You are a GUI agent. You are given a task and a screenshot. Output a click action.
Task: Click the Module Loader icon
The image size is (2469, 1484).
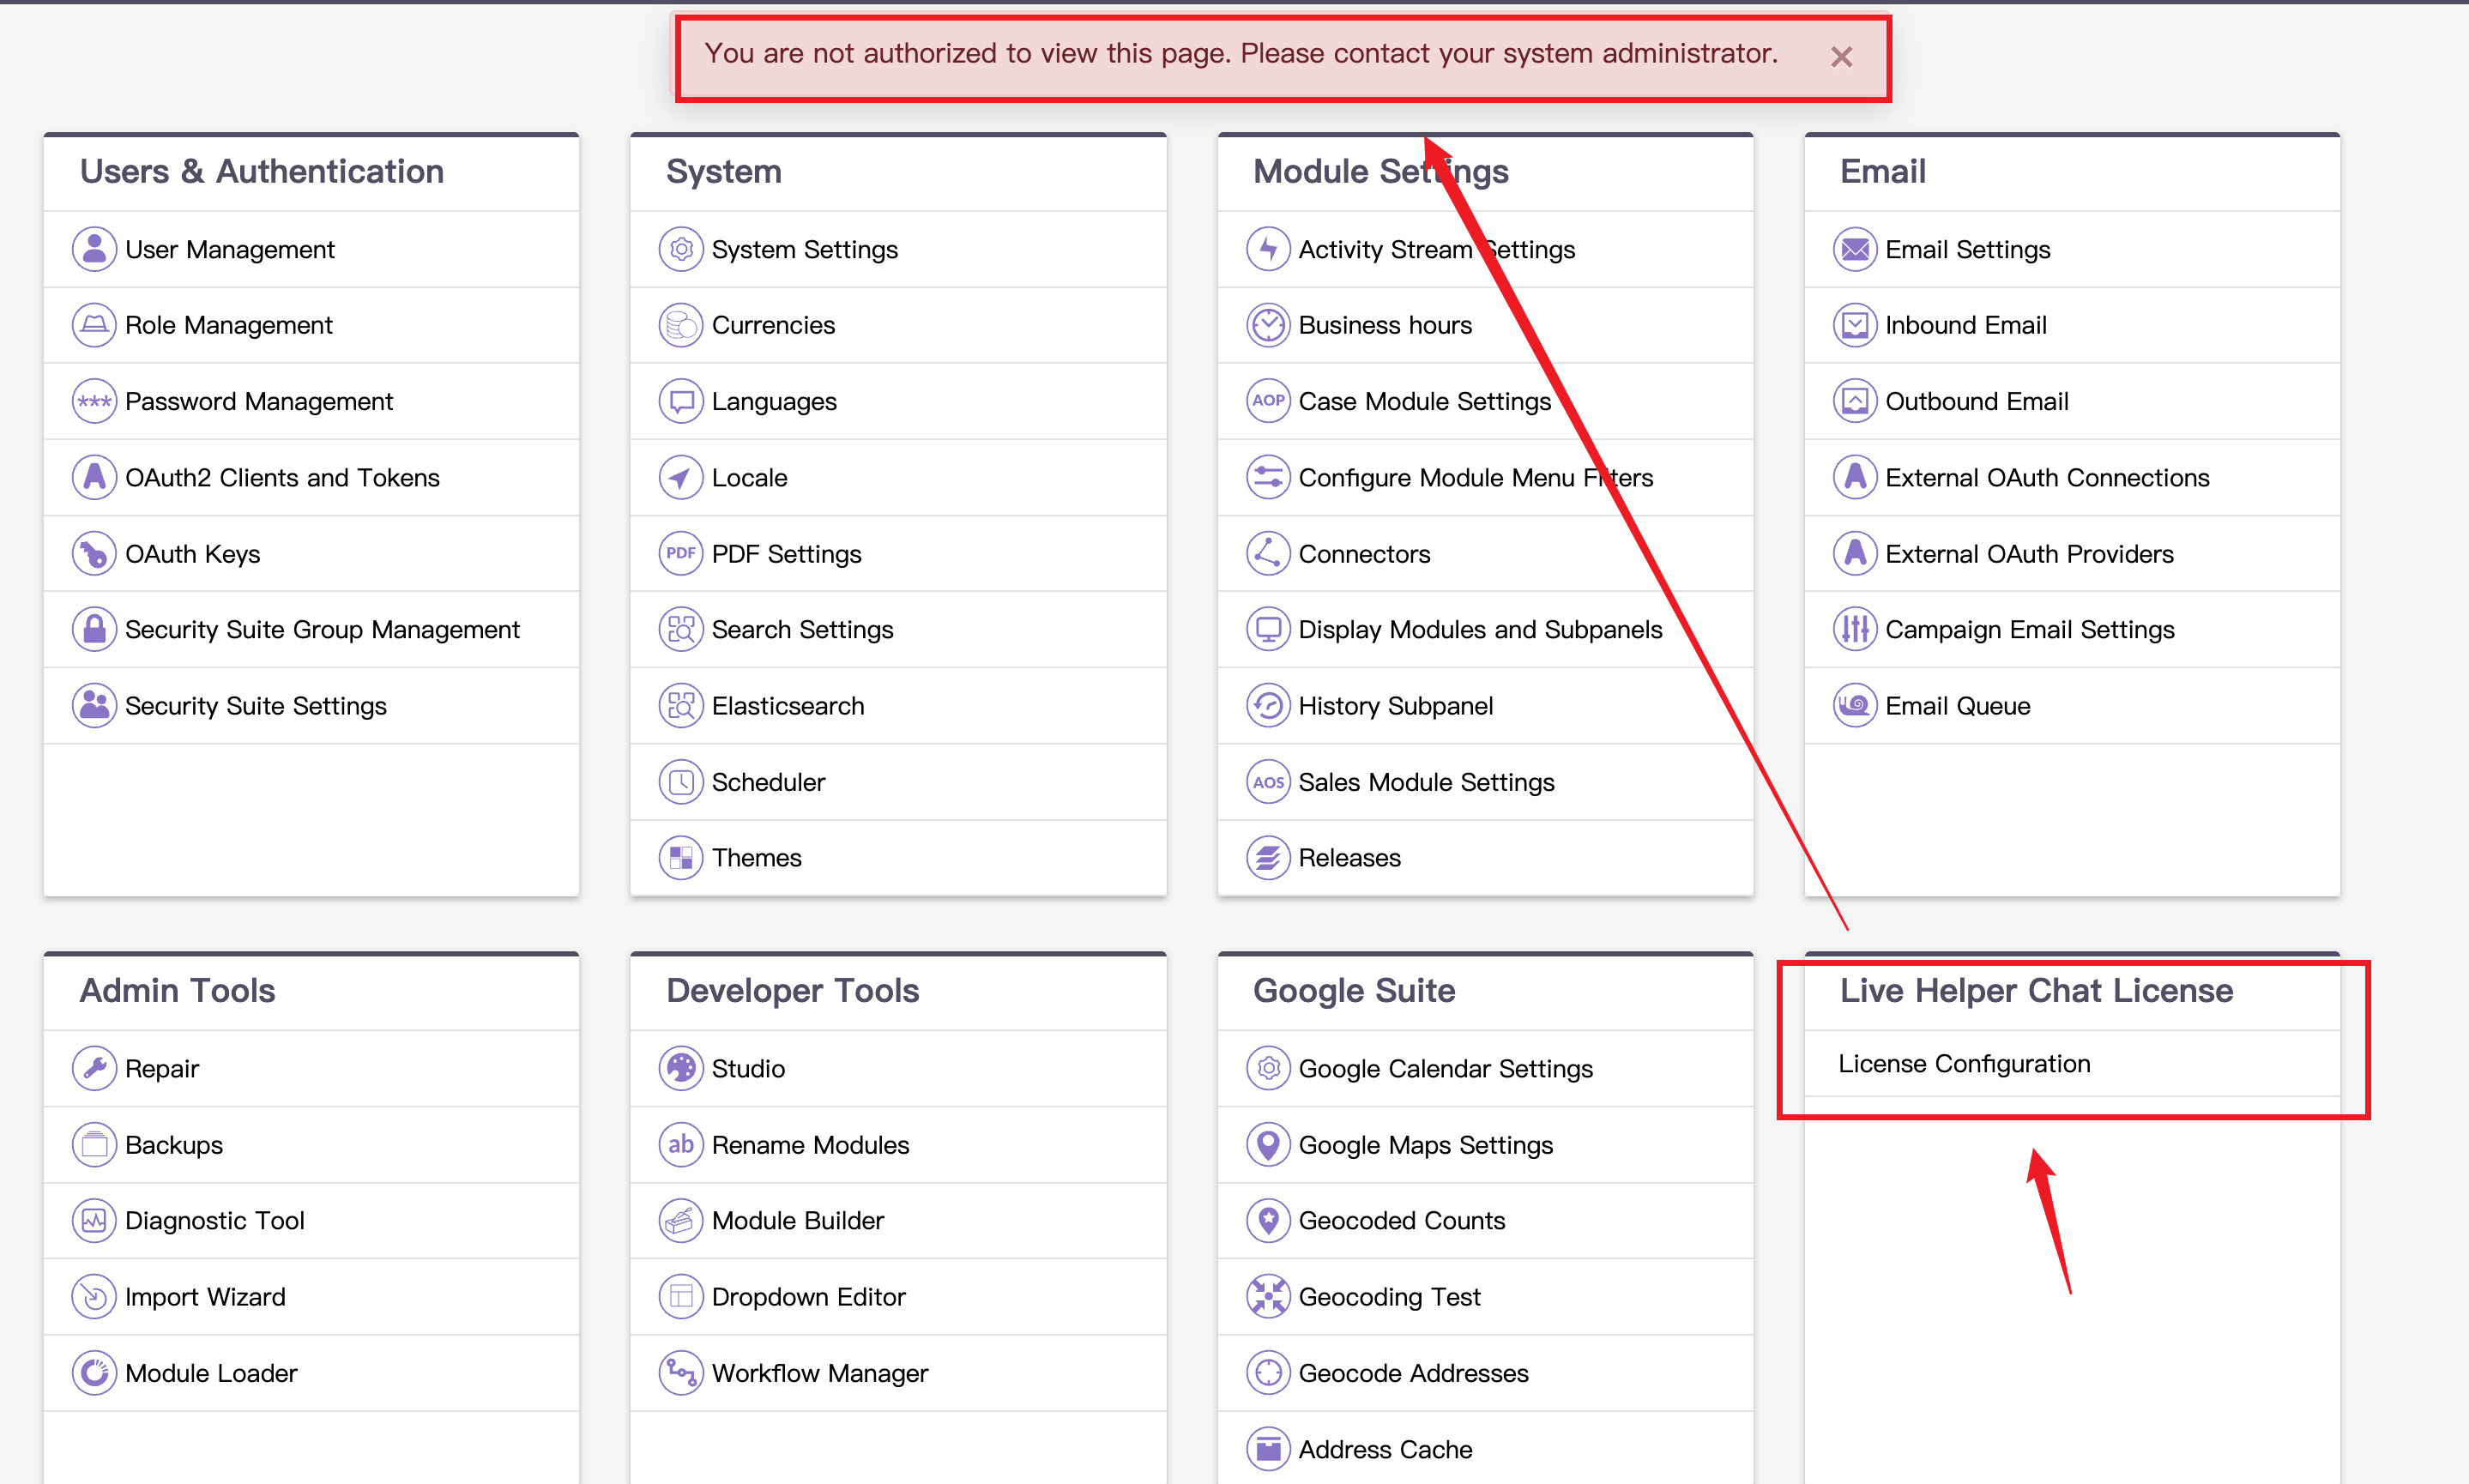click(x=94, y=1372)
